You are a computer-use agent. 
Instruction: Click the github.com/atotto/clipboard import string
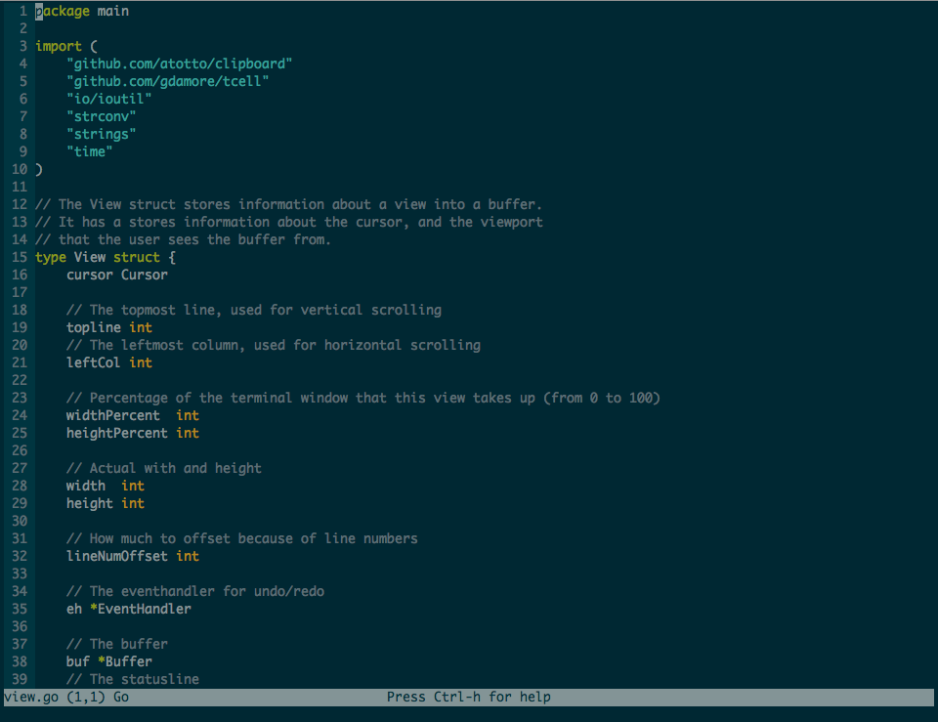pyautogui.click(x=179, y=63)
